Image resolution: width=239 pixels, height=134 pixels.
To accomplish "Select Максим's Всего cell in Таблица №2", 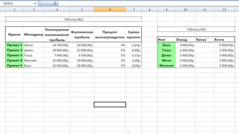I will point(224,66).
